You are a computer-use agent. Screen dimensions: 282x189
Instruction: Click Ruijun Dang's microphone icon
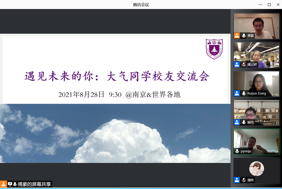(244, 94)
